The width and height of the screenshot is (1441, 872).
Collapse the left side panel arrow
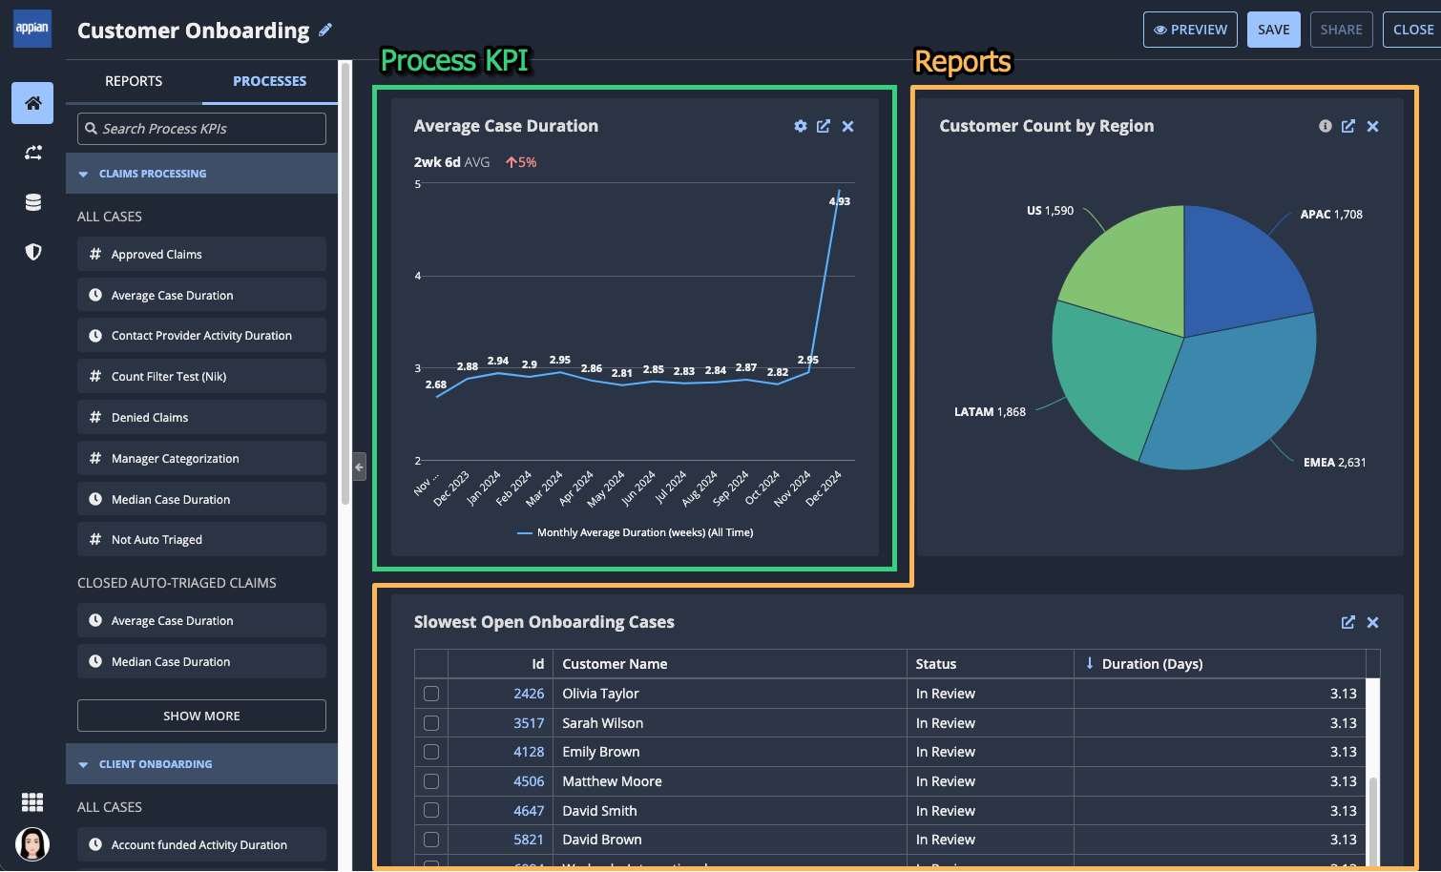pyautogui.click(x=359, y=467)
